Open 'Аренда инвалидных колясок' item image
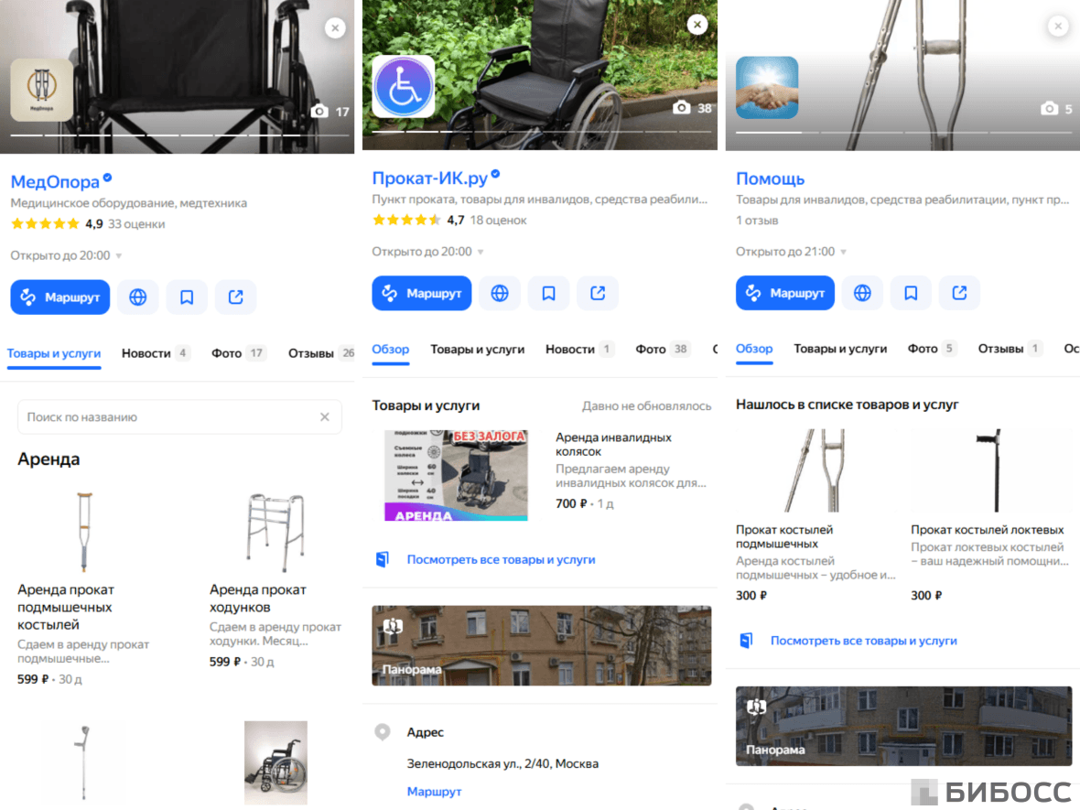The image size is (1080, 810). 456,475
